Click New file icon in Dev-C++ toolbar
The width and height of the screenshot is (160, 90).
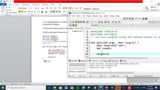pos(70,22)
